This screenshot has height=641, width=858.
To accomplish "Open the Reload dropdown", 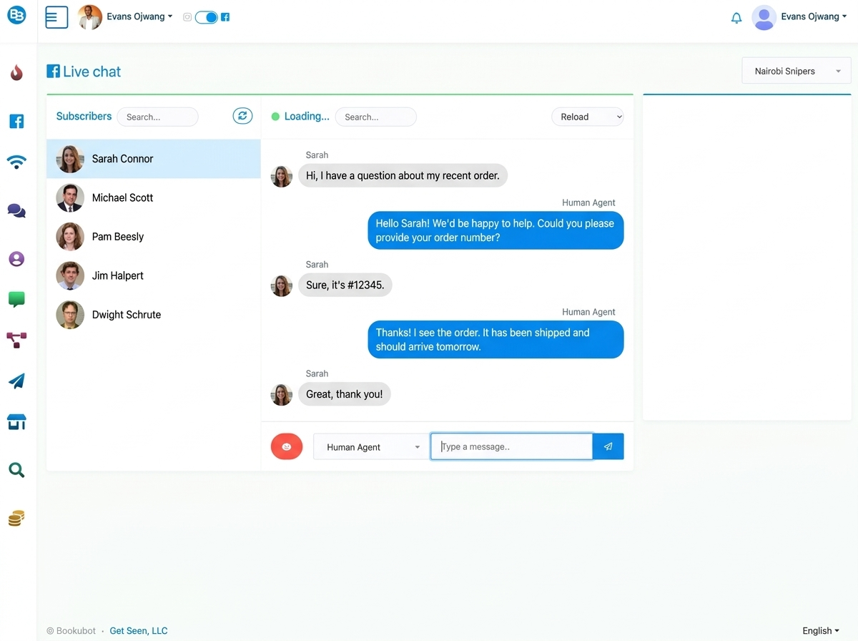I will [588, 117].
